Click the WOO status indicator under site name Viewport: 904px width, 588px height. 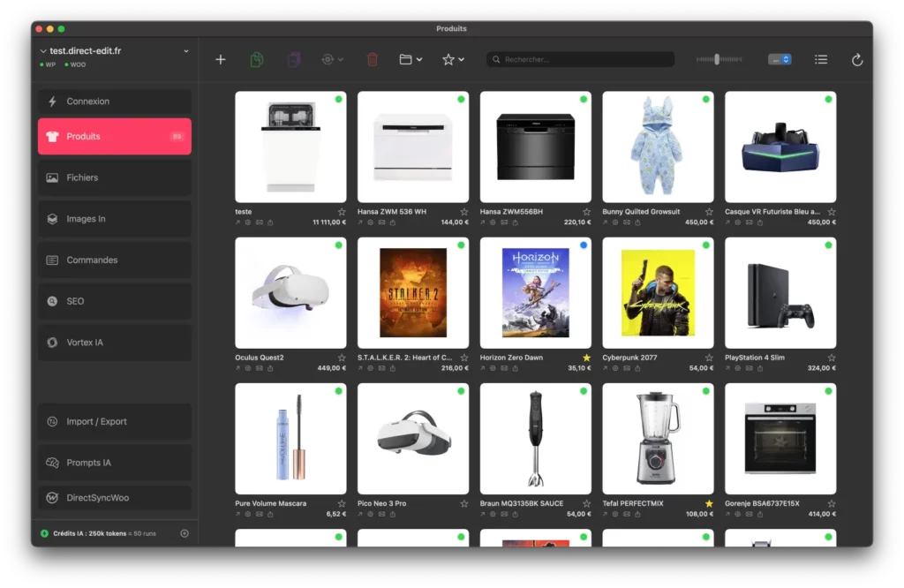pos(76,64)
